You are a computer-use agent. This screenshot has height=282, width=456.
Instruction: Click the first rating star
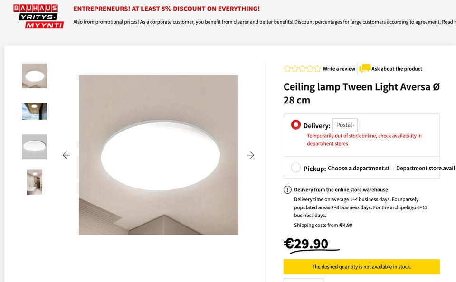pyautogui.click(x=287, y=69)
